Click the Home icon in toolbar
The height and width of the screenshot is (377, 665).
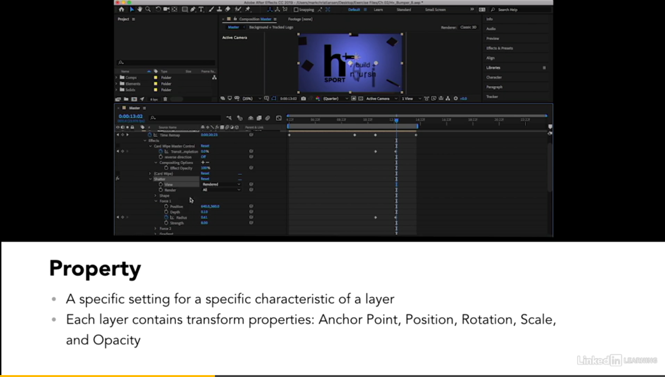coord(121,10)
